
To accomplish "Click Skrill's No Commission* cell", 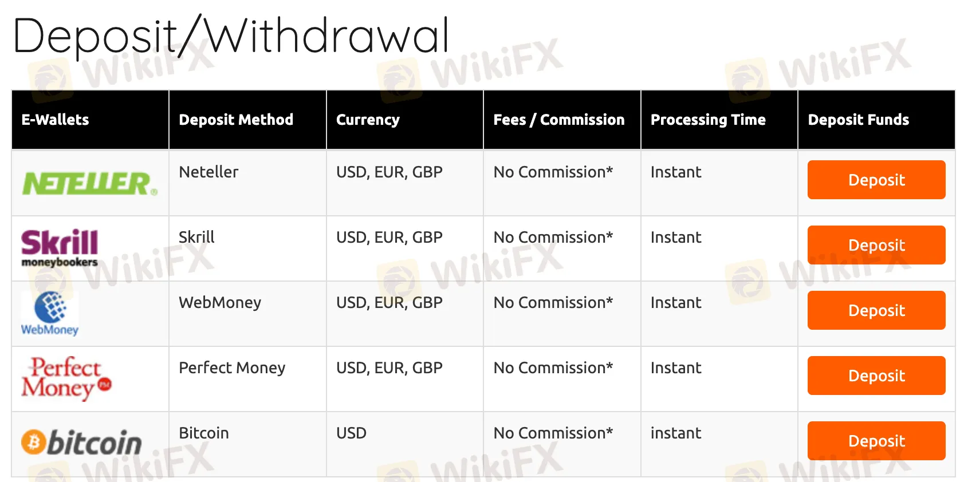I will pos(553,237).
